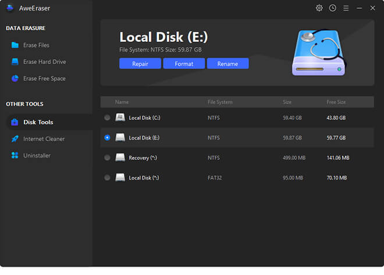This screenshot has height=275, width=384.
Task: Click the Recovery (*:) drive icon
Action: pos(120,158)
